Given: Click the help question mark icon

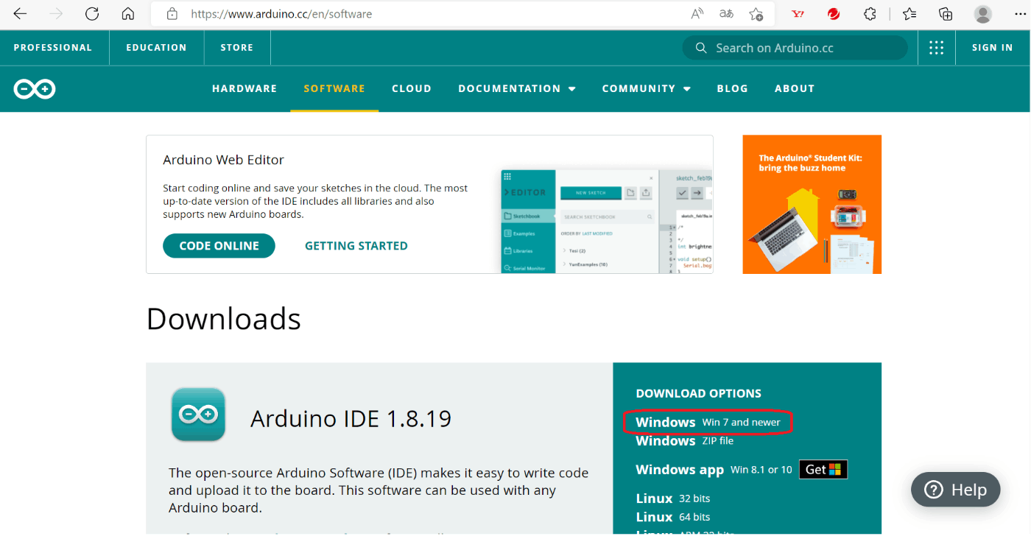Looking at the screenshot, I should (x=933, y=490).
